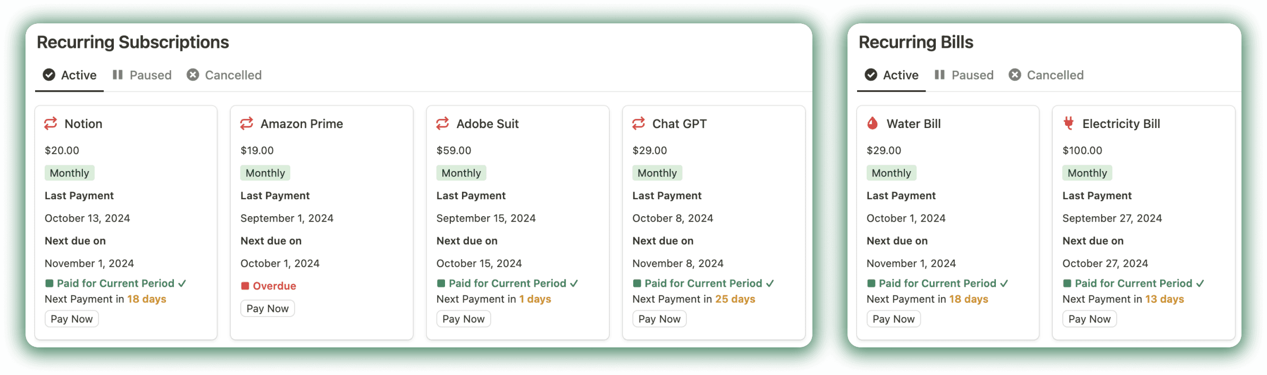The width and height of the screenshot is (1267, 375).
Task: Switch to Active tab in Recurring Bills
Action: [x=892, y=75]
